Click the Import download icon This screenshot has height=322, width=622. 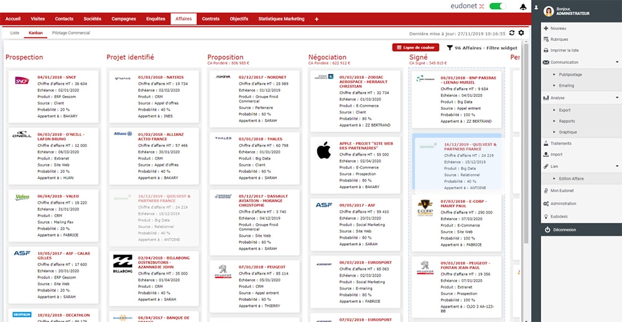pyautogui.click(x=546, y=154)
